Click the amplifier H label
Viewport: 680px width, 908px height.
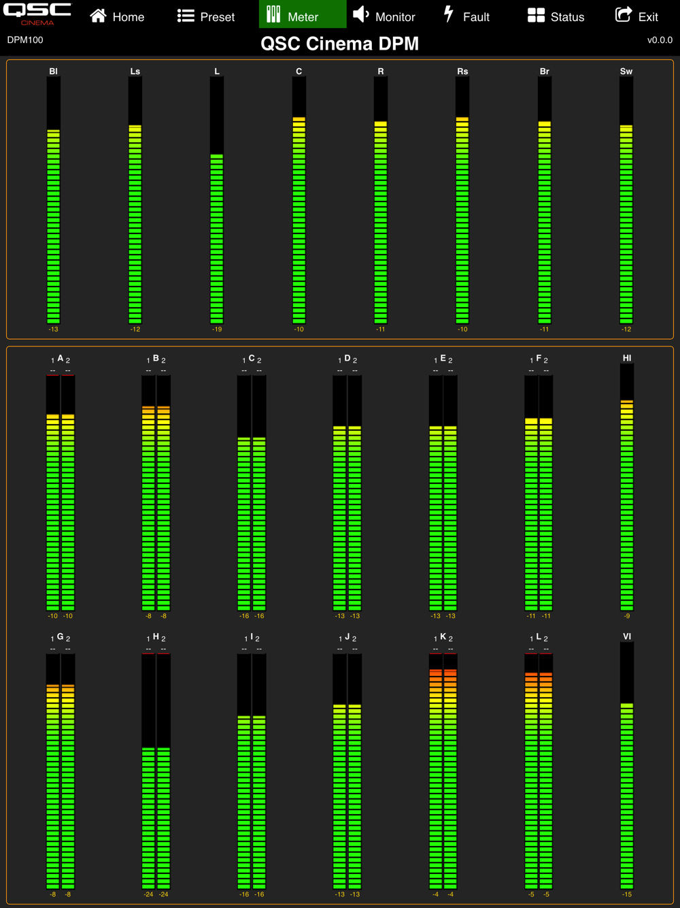(x=156, y=636)
